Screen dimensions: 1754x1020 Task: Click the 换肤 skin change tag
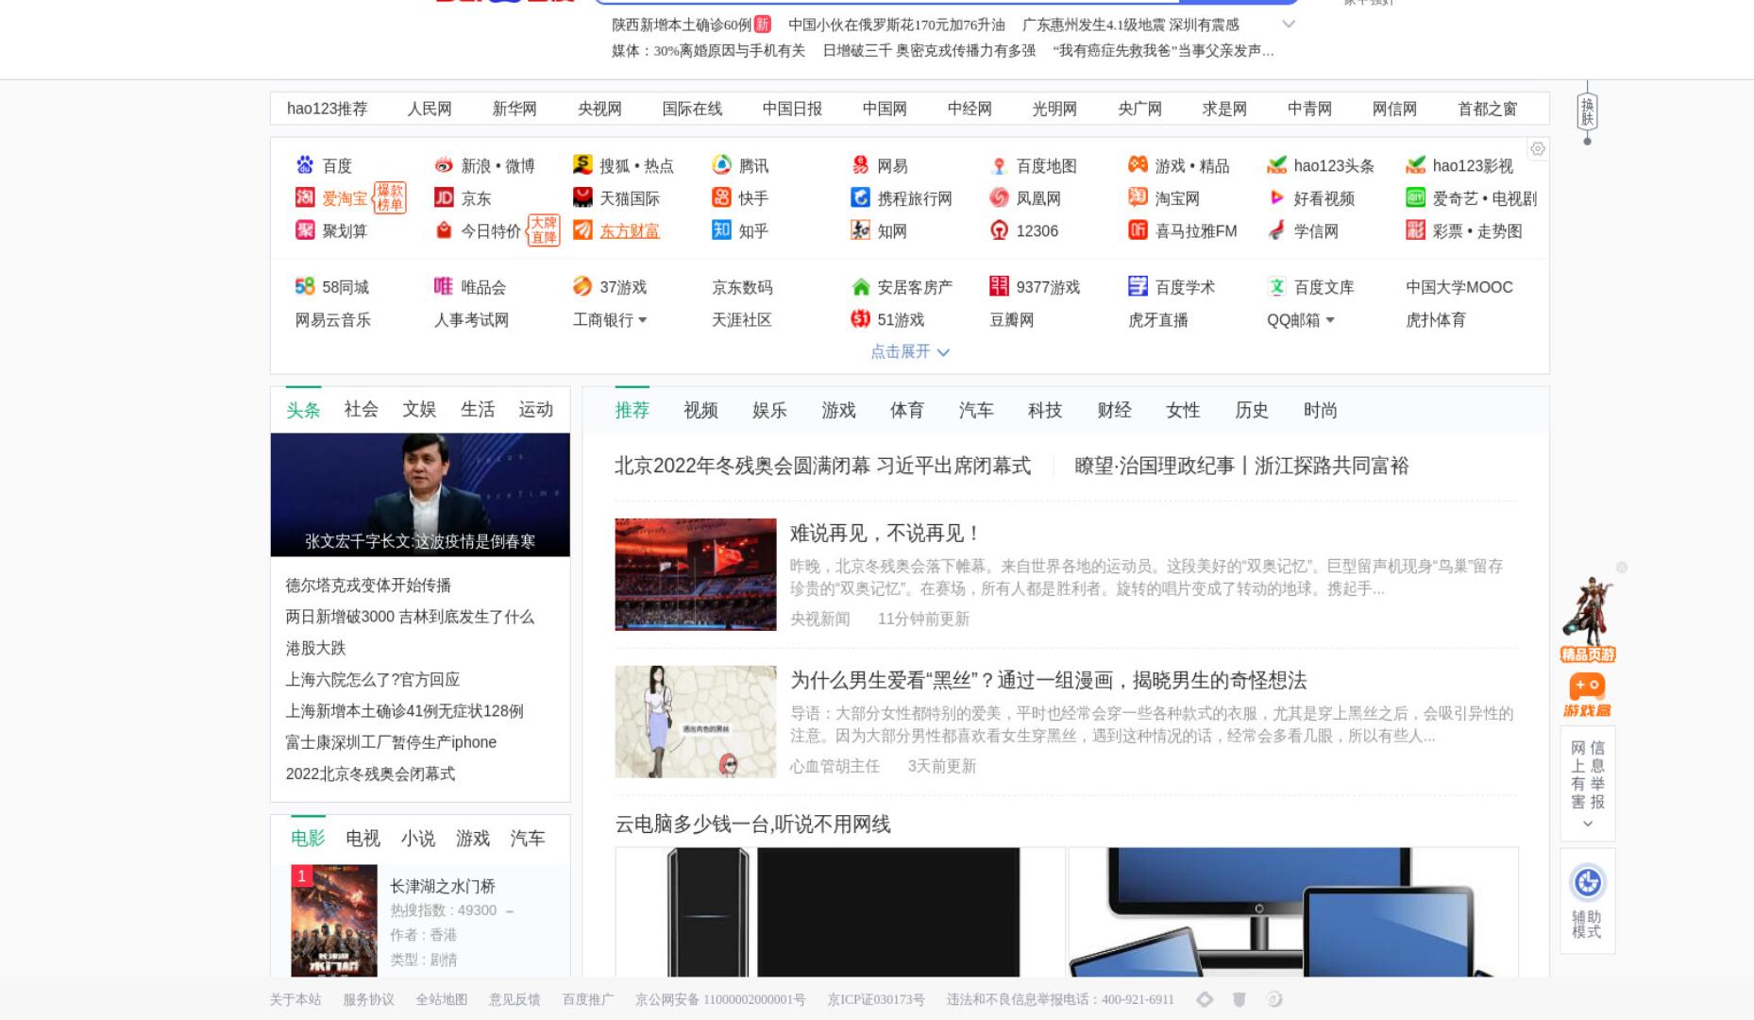tap(1587, 111)
